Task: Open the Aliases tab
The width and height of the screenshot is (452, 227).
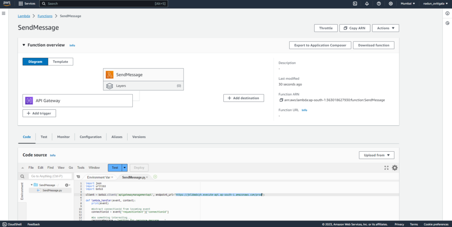Action: coord(117,137)
